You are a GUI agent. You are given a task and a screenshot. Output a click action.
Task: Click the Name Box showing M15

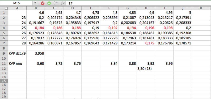16,3
